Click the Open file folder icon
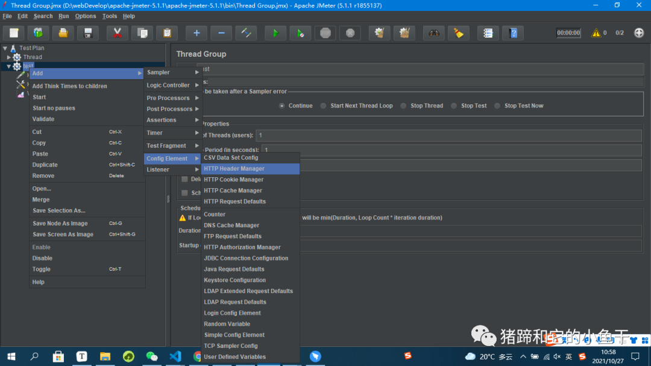Screen dimensions: 651x366 tap(63, 33)
